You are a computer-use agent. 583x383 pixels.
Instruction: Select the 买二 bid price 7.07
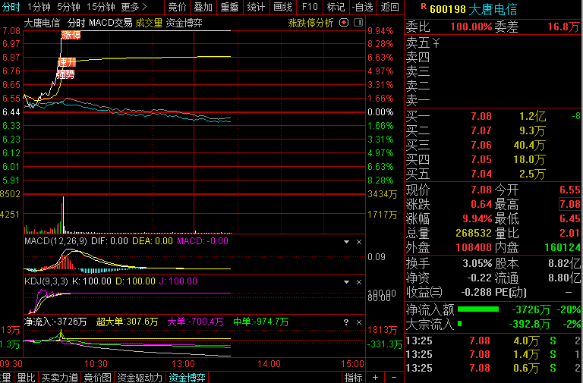point(481,130)
